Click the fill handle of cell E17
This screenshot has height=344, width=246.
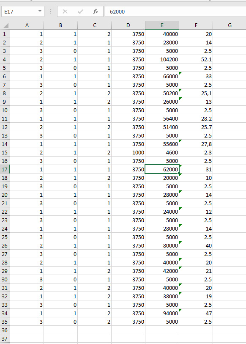click(x=179, y=173)
